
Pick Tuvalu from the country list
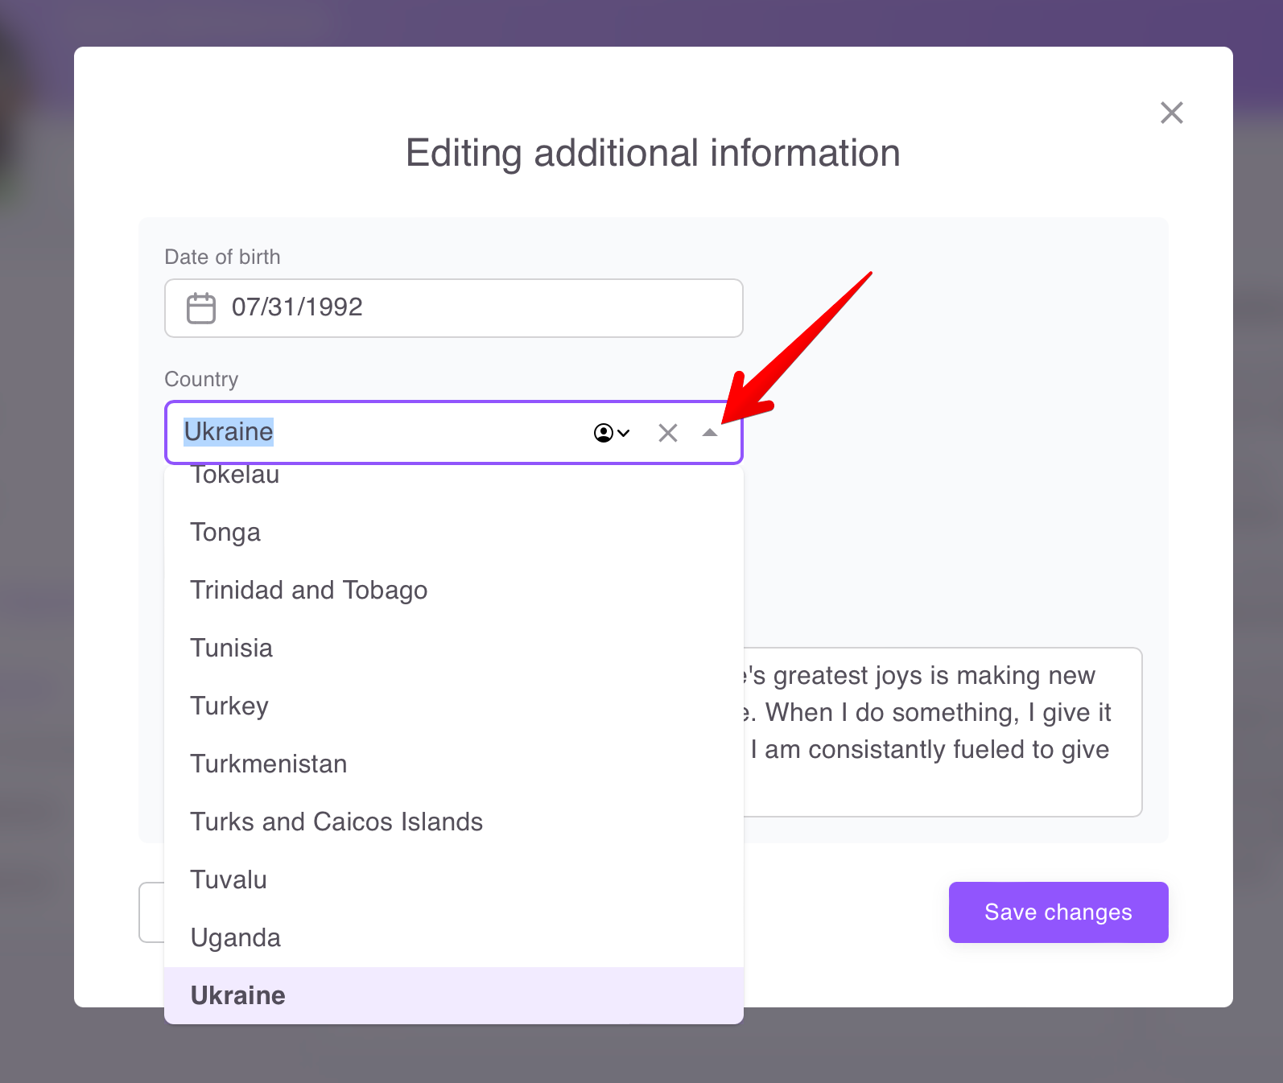(x=228, y=880)
